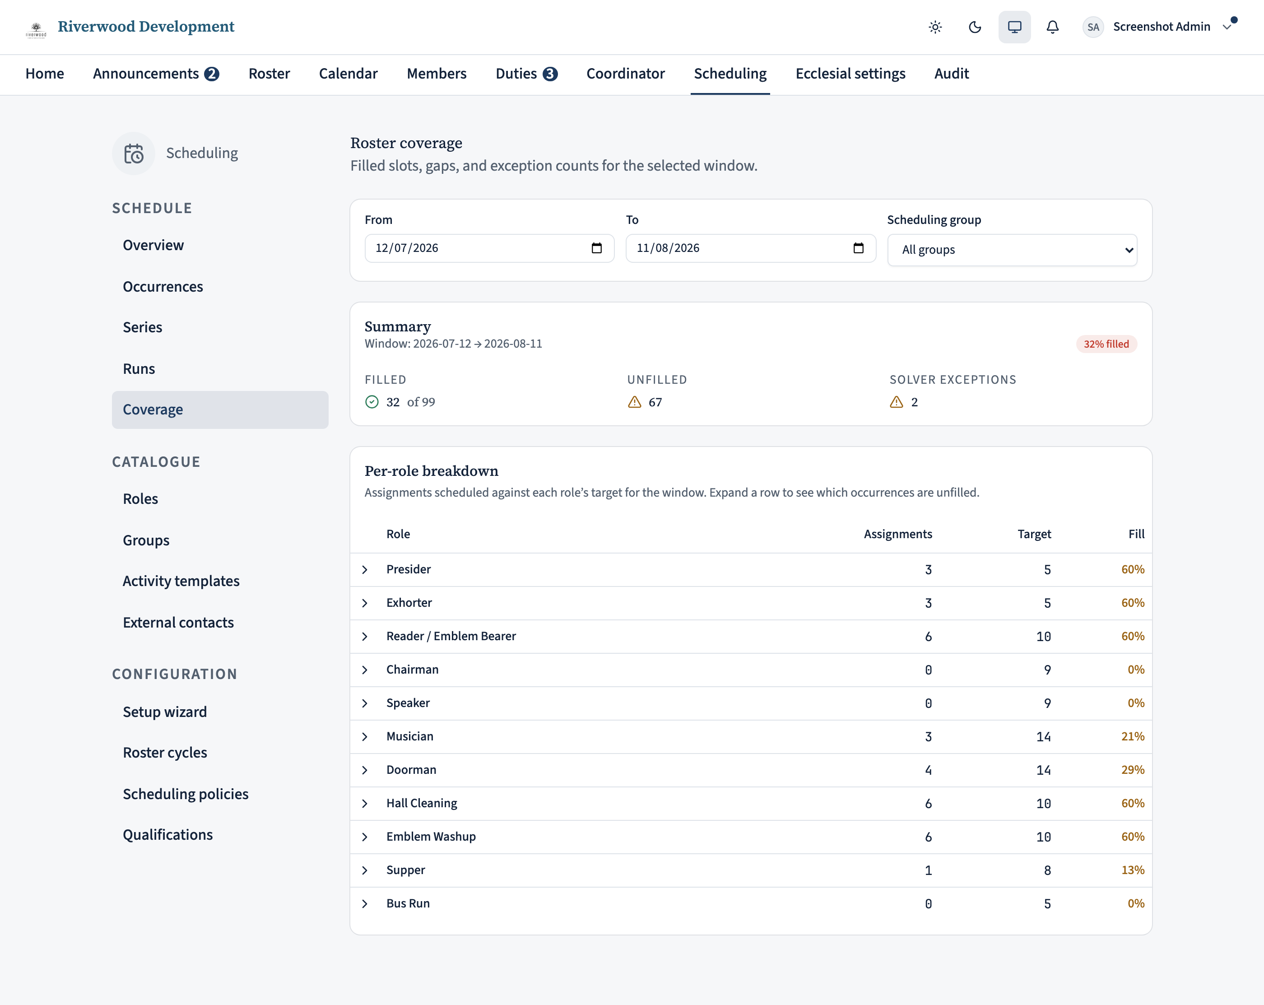Click the green Filled check icon
The image size is (1264, 1005).
click(372, 402)
